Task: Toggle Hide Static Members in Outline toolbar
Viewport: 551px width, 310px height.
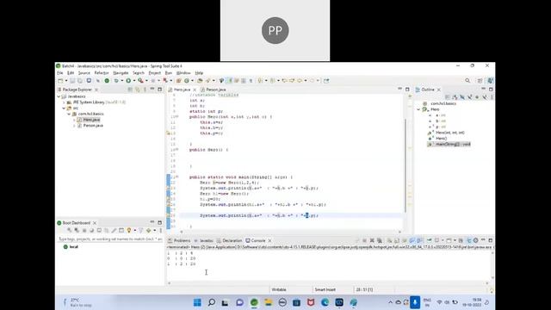Action: (470, 96)
